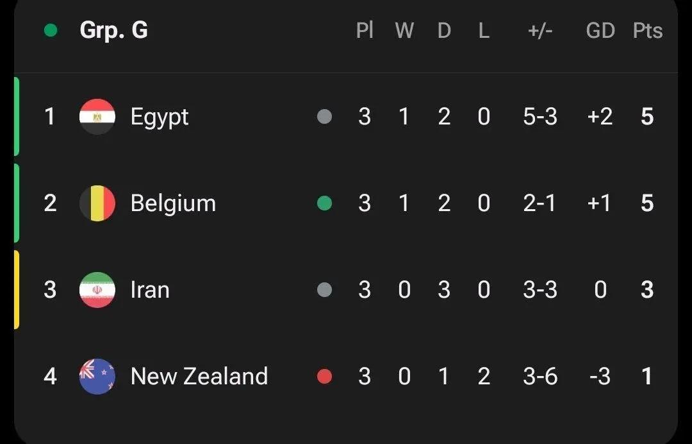Select the Iran team name
Image resolution: width=692 pixels, height=444 pixels.
[x=150, y=290]
